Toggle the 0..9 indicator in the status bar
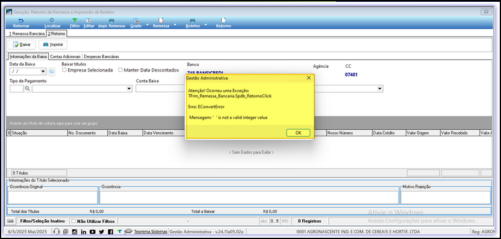This screenshot has height=239, width=501. [x=274, y=221]
